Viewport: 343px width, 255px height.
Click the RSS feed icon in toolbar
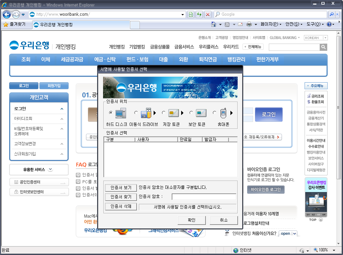pos(227,25)
